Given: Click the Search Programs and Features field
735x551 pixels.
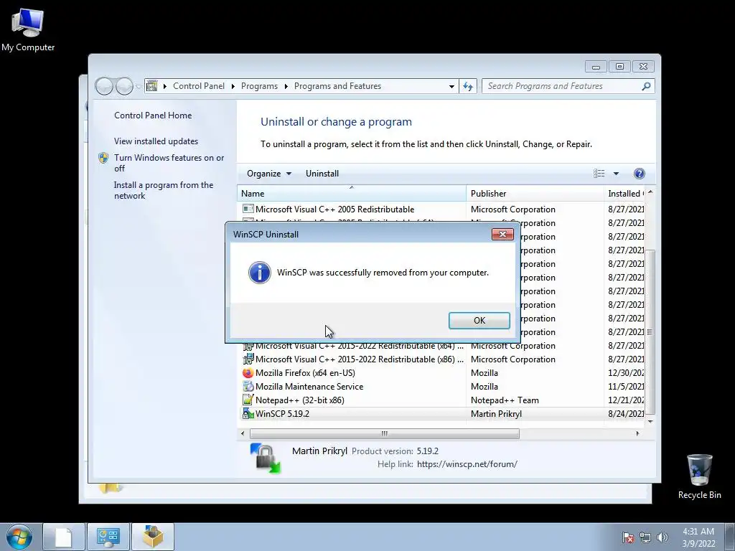Looking at the screenshot, I should pos(568,86).
